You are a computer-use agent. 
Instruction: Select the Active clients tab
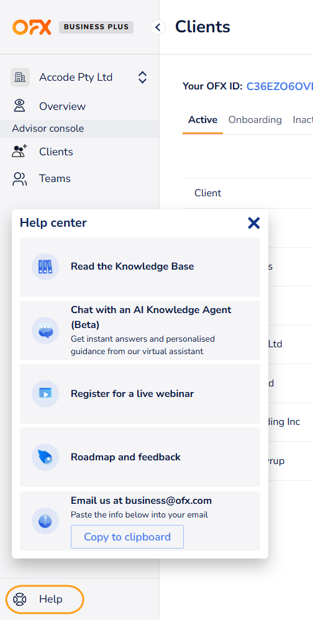point(202,120)
